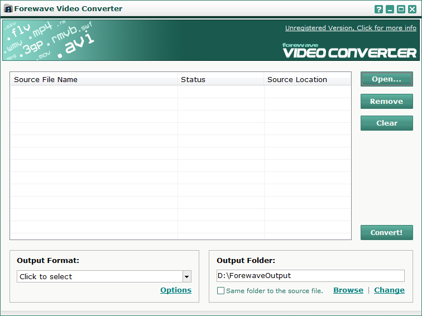Minimize the Forewave Video Converter window
The image size is (422, 316).
click(390, 9)
